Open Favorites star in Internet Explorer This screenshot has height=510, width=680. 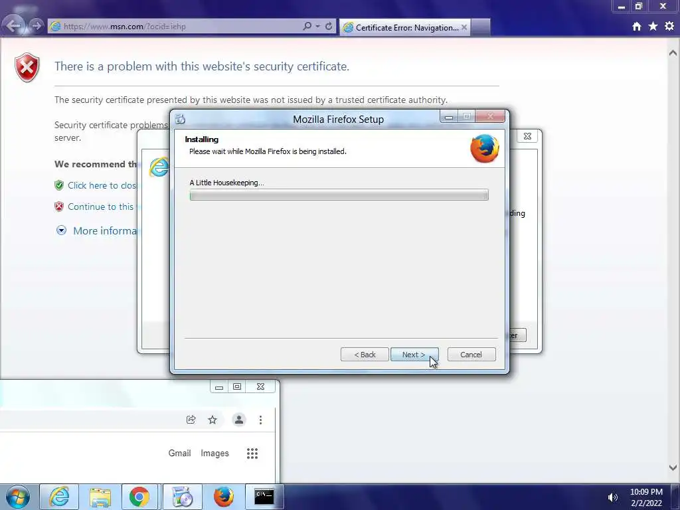click(x=653, y=27)
